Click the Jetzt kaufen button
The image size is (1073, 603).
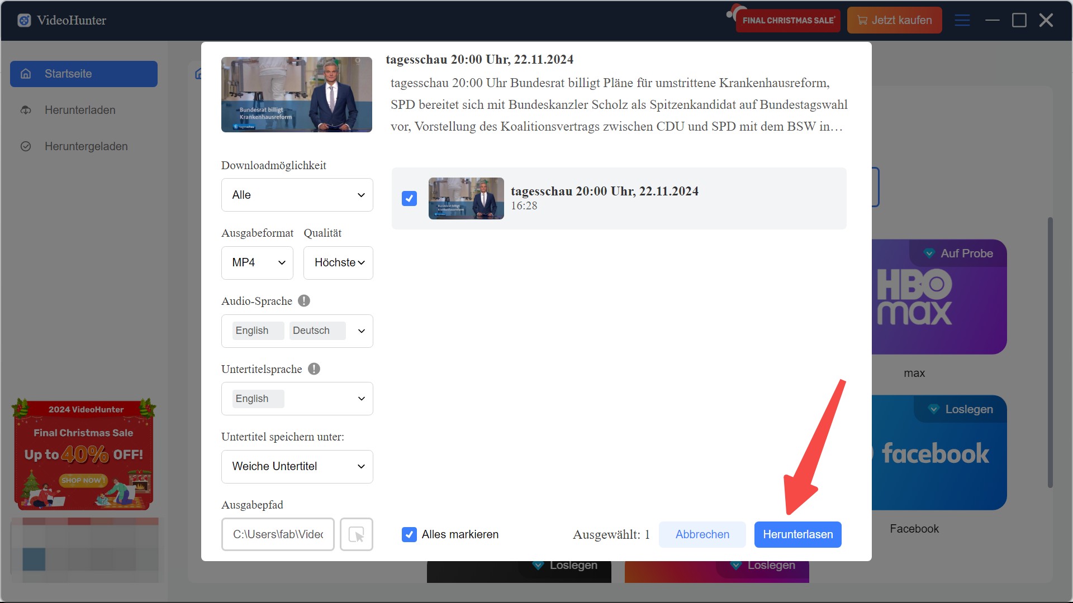tap(895, 21)
